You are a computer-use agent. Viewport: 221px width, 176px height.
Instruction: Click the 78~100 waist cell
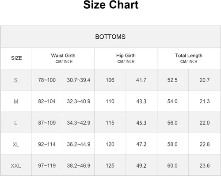tap(47, 80)
